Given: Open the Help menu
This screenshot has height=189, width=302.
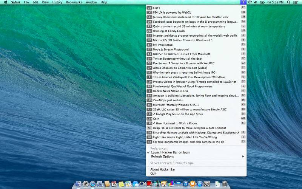Looking at the screenshot, I should 104,2.
